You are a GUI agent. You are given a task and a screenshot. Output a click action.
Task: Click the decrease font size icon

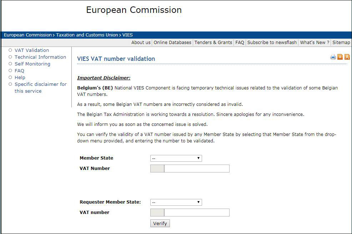[340, 57]
